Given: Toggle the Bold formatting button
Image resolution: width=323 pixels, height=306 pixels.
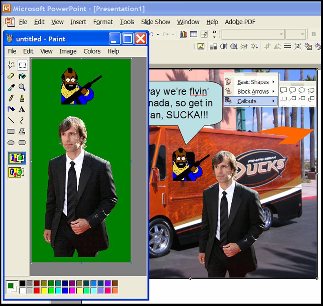Looking at the screenshot, I should point(313,34).
